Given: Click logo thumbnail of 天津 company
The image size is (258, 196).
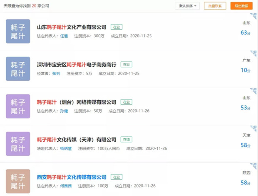Looking at the screenshot, I should tap(18, 144).
